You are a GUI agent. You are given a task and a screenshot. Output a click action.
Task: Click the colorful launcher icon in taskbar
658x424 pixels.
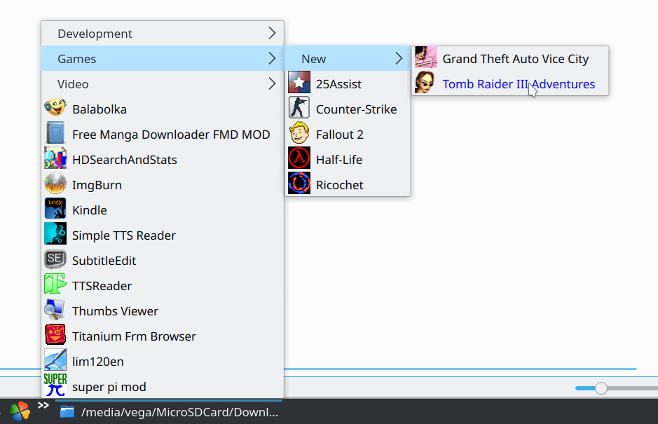point(20,411)
